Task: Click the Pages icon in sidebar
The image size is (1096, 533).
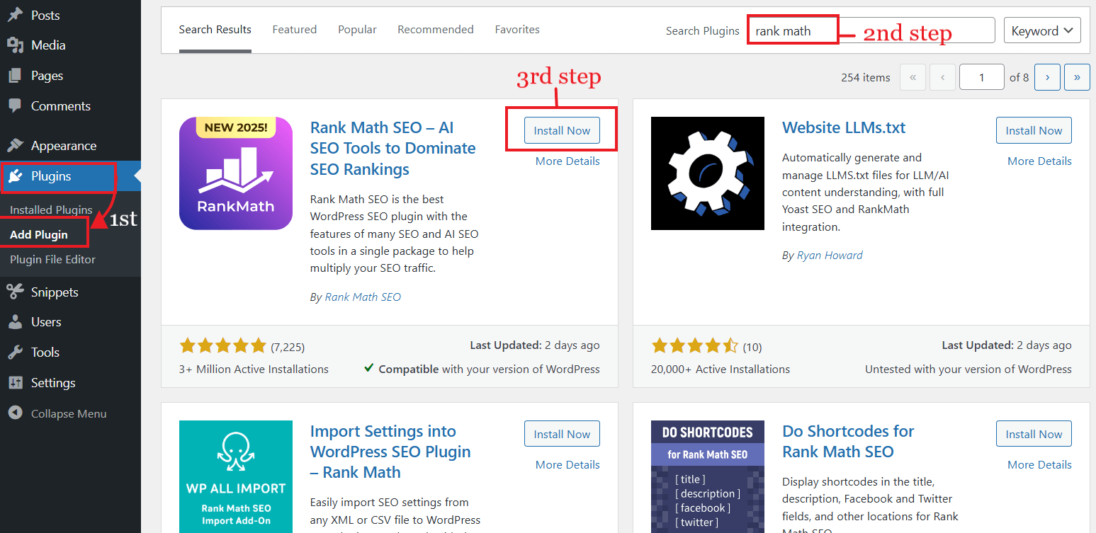Action: click(x=15, y=76)
